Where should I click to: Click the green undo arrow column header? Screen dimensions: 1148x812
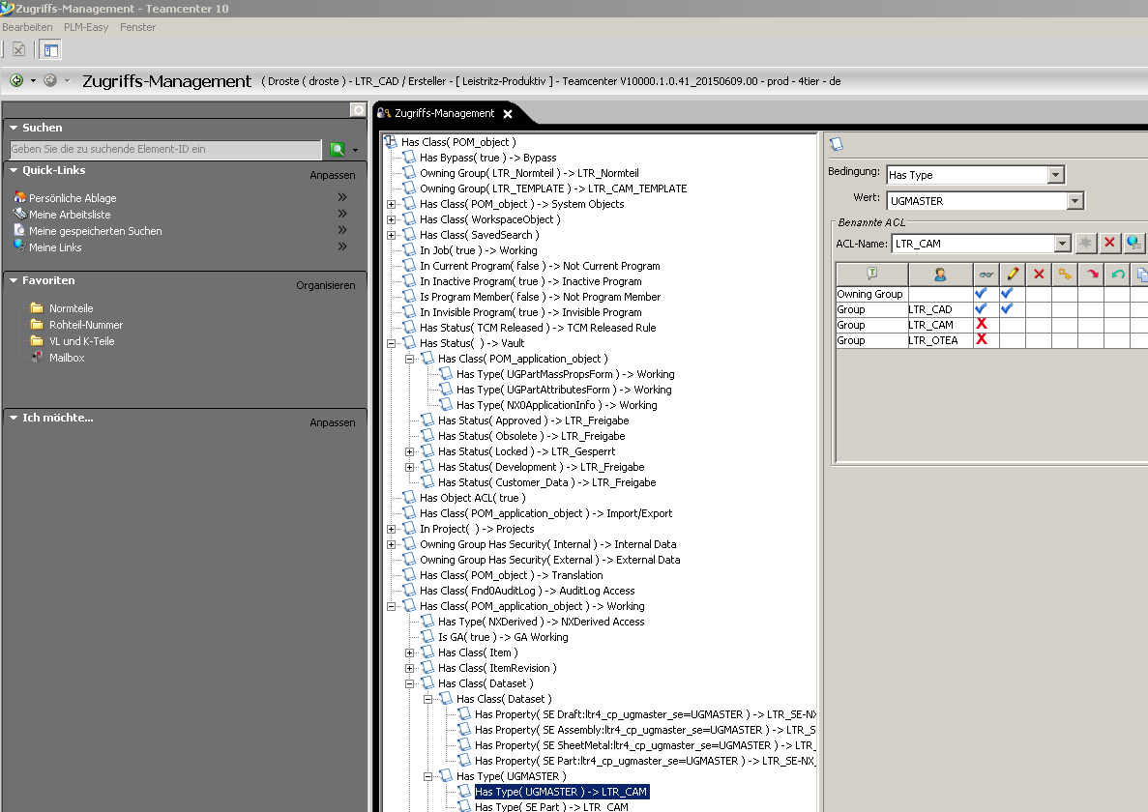point(1118,275)
